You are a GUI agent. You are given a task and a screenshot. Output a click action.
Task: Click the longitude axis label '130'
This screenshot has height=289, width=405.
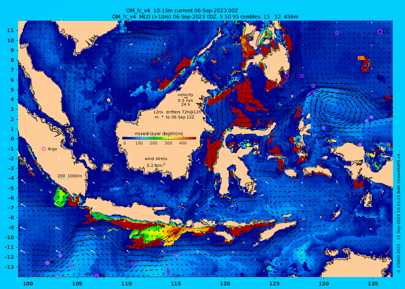324,284
